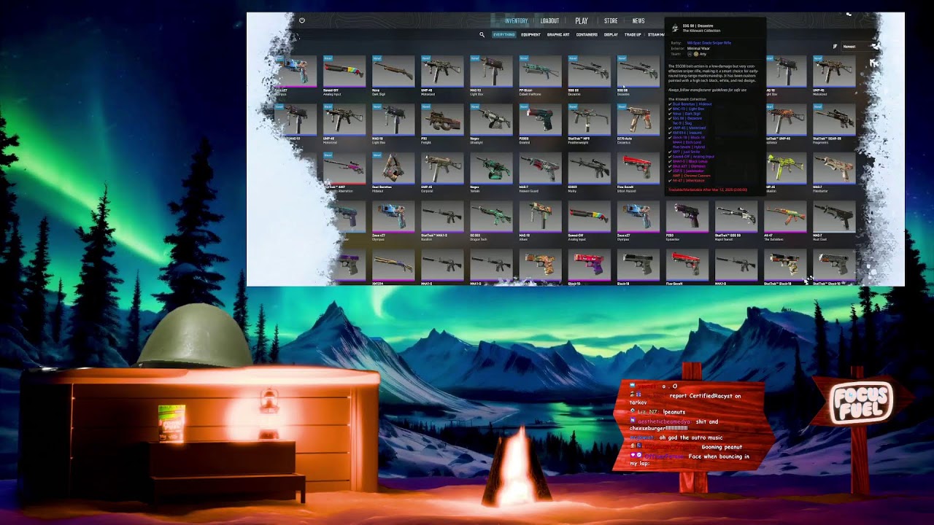Open the Store tab

pos(611,21)
